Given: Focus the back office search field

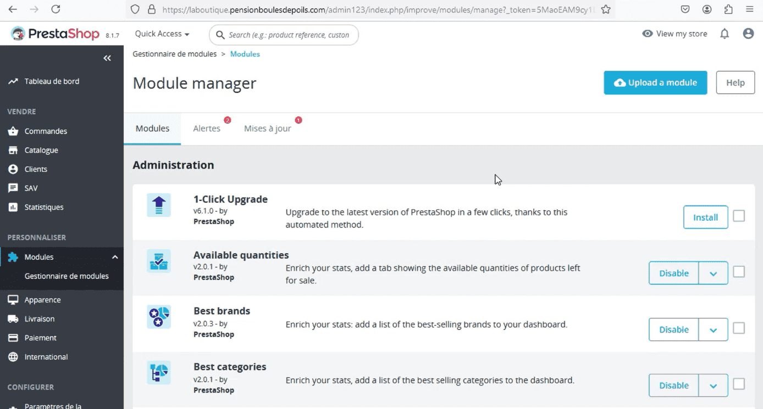Looking at the screenshot, I should (x=284, y=35).
